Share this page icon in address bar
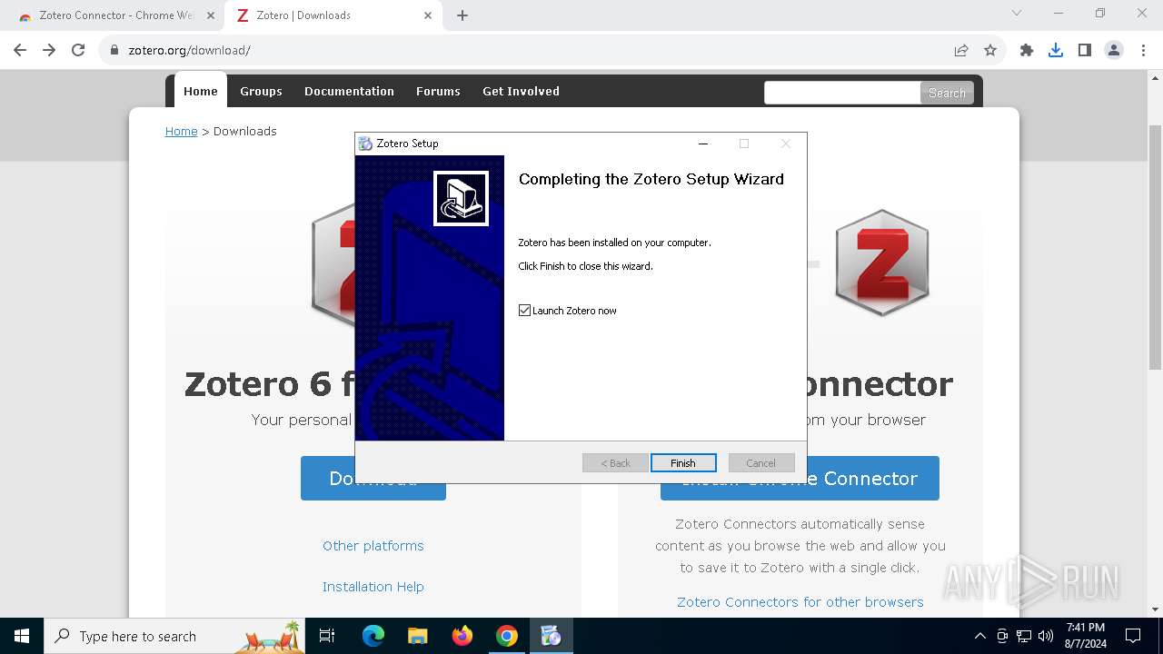The height and width of the screenshot is (654, 1163). [961, 50]
